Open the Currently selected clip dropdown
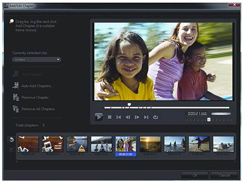 [x=36, y=60]
